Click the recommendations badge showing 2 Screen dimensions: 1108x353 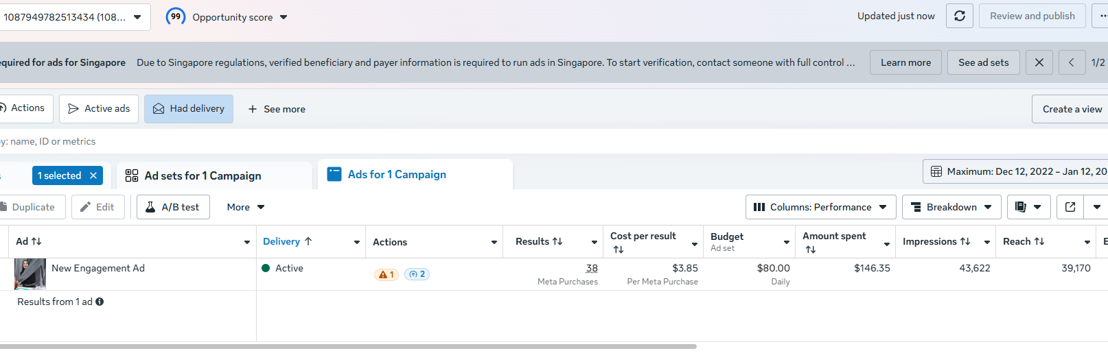pos(417,274)
